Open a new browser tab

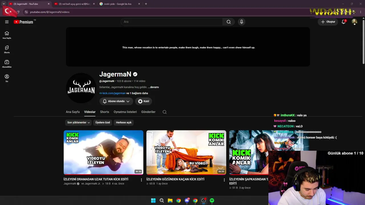tap(146, 4)
